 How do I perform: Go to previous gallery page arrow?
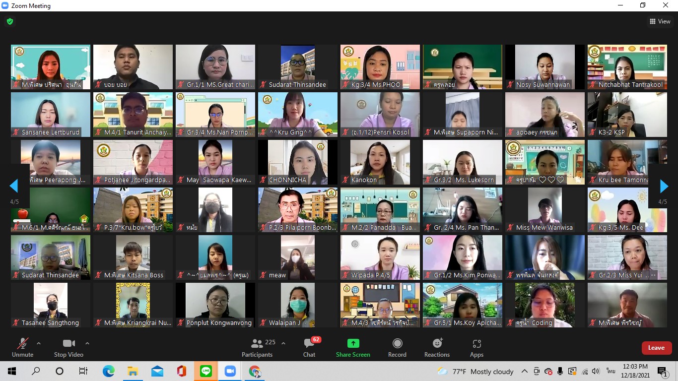(x=14, y=186)
